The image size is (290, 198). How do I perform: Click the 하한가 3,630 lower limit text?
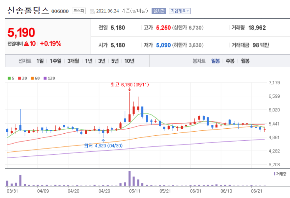tap(188, 45)
